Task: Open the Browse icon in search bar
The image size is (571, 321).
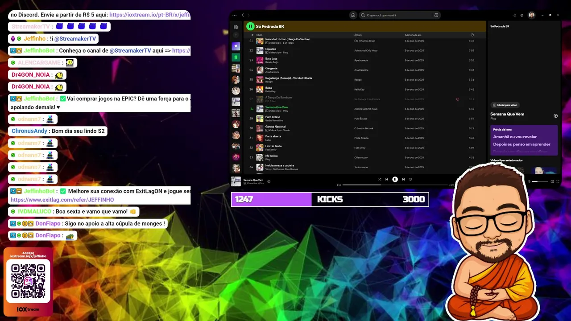Action: [x=436, y=15]
